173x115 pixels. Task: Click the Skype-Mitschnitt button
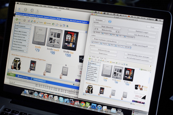coord(107,27)
